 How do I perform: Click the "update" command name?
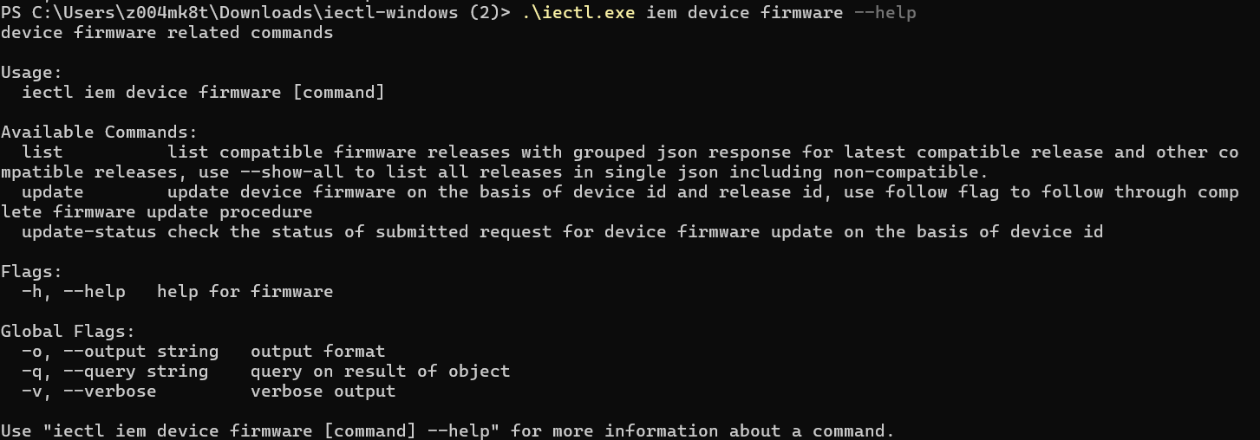pos(53,192)
